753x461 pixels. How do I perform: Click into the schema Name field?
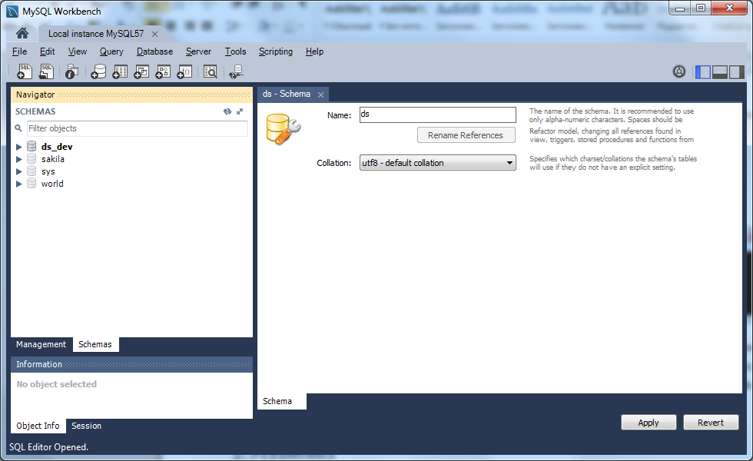[x=437, y=114]
